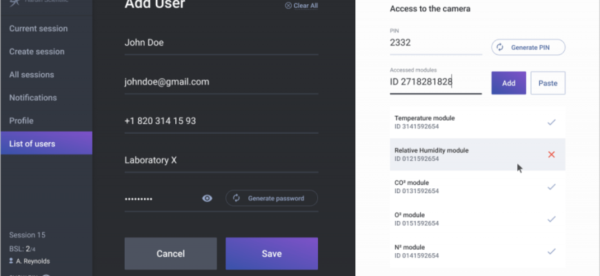Click red X on Relative Humidity module
Viewport: 600px width, 276px height.
(551, 155)
